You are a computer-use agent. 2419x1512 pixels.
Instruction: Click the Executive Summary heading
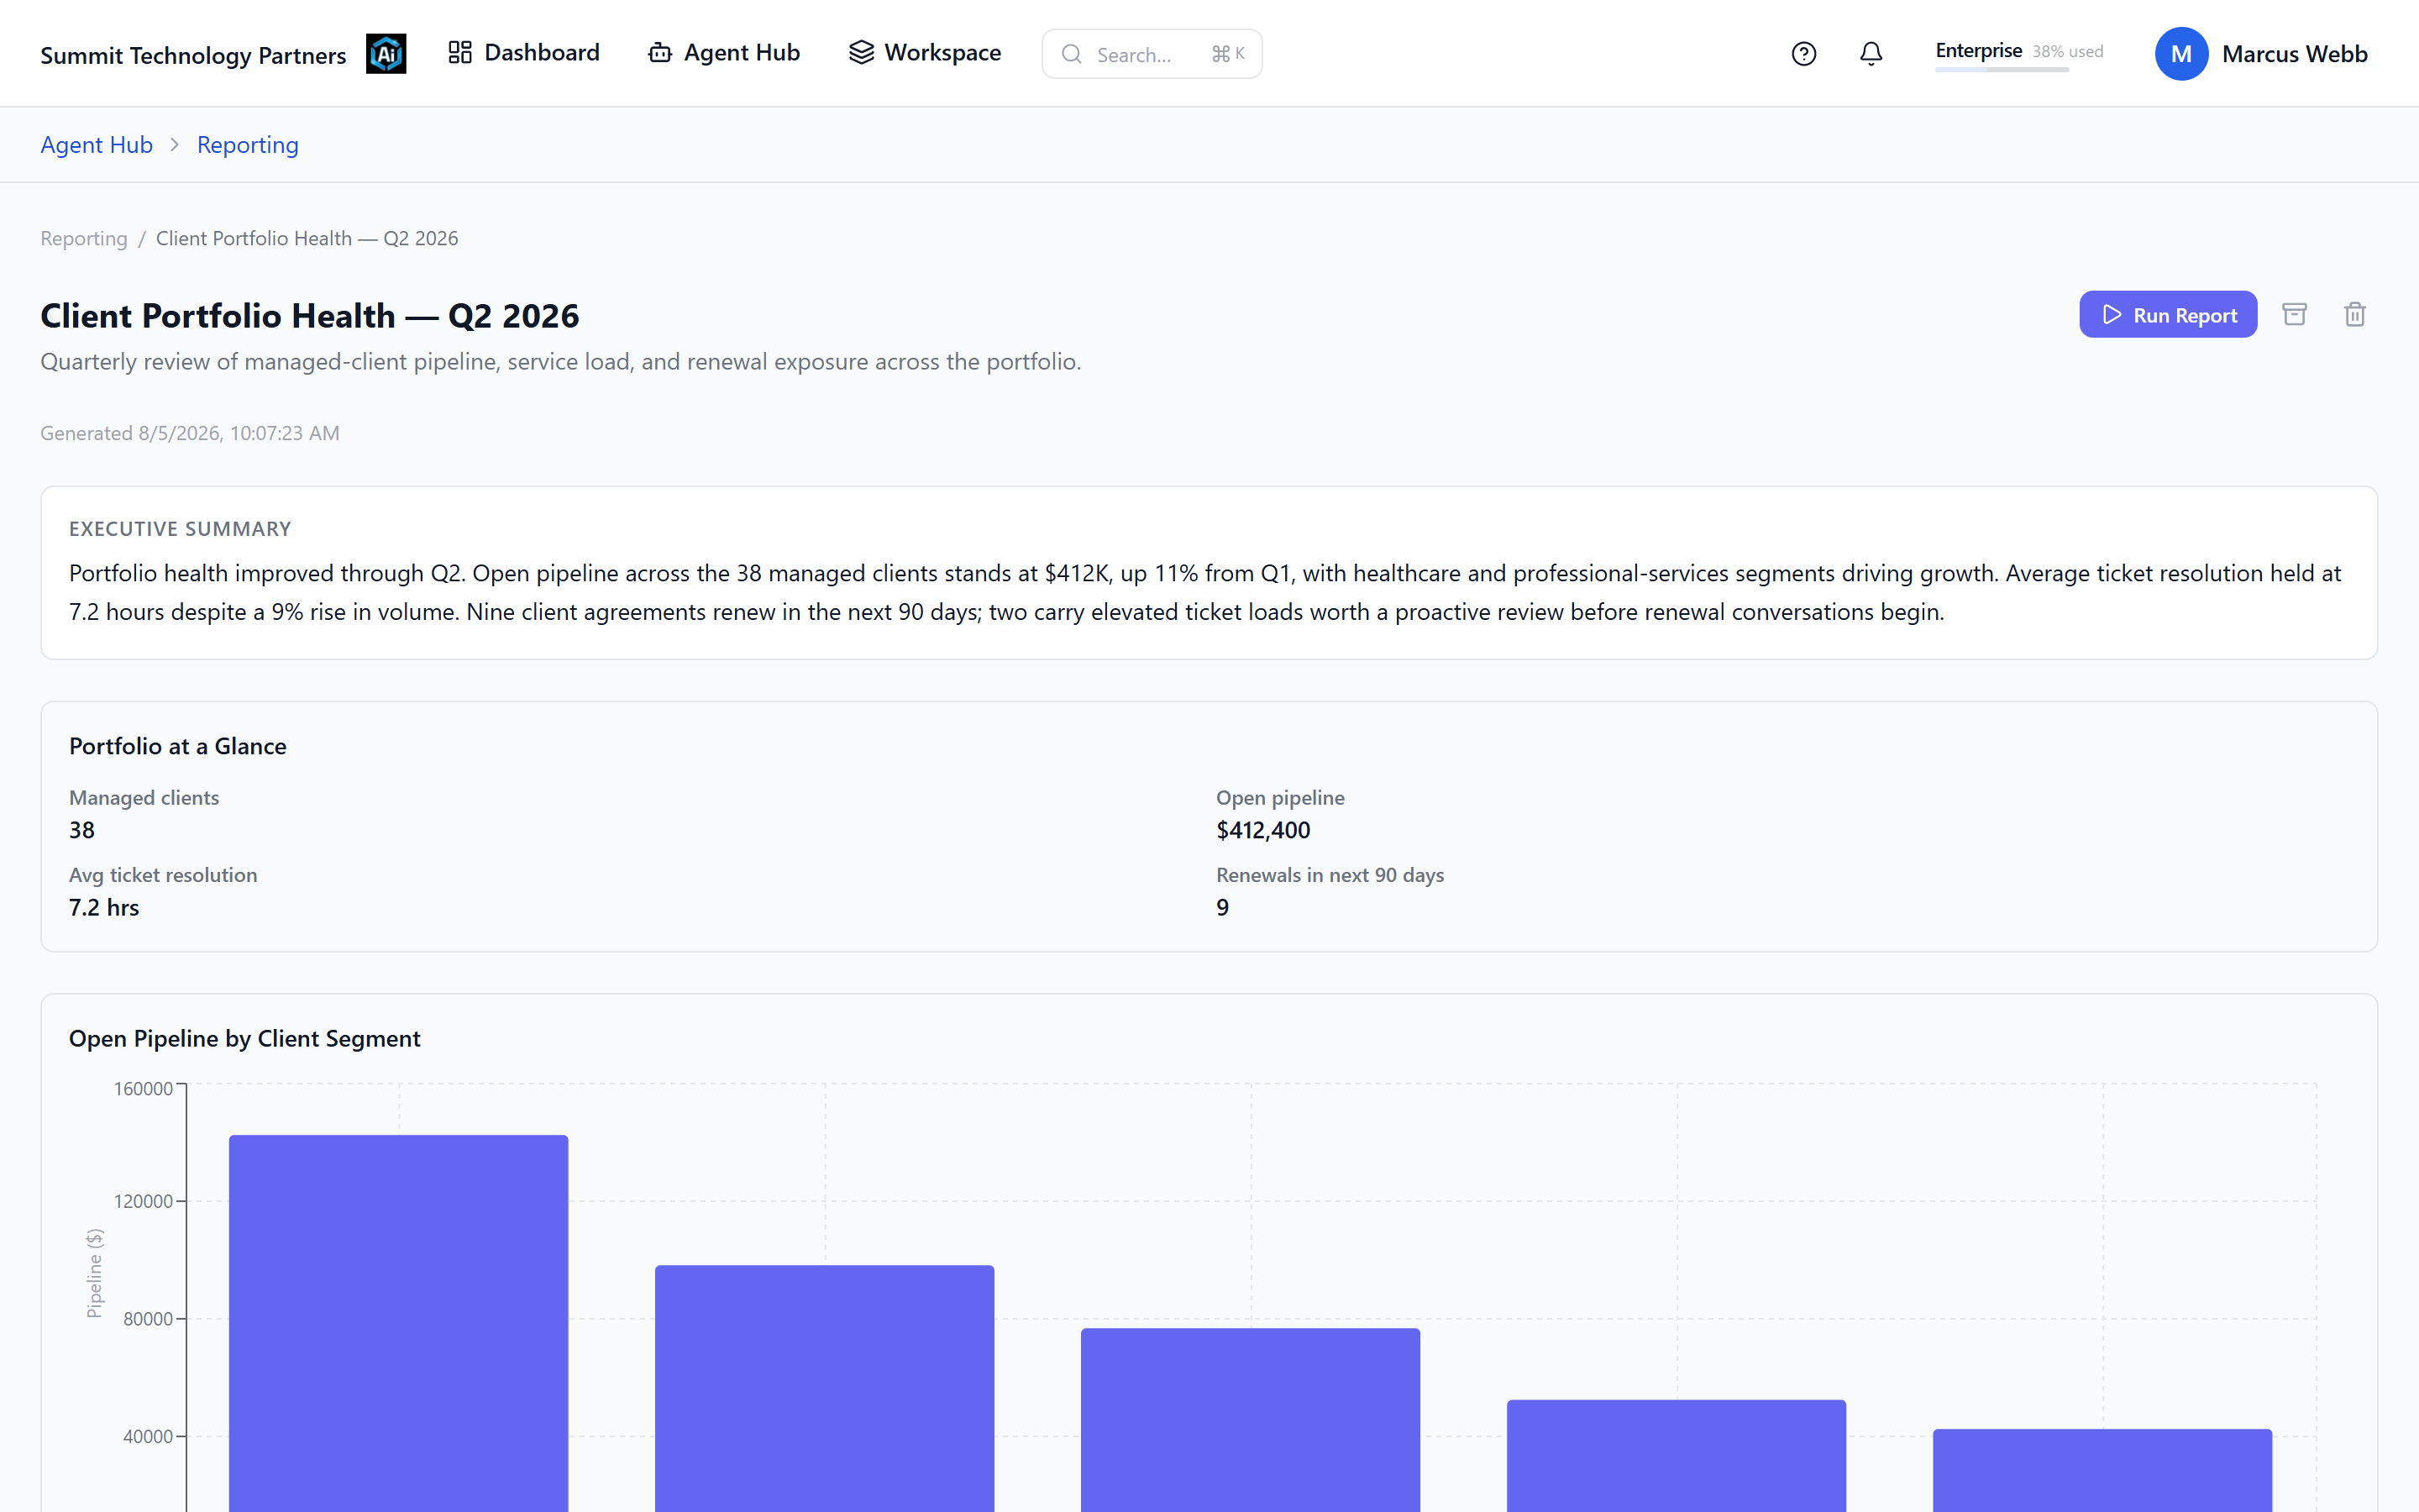[x=180, y=529]
